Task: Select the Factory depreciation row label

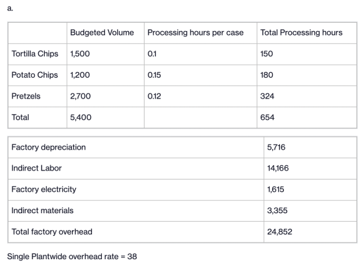Action: pos(49,147)
